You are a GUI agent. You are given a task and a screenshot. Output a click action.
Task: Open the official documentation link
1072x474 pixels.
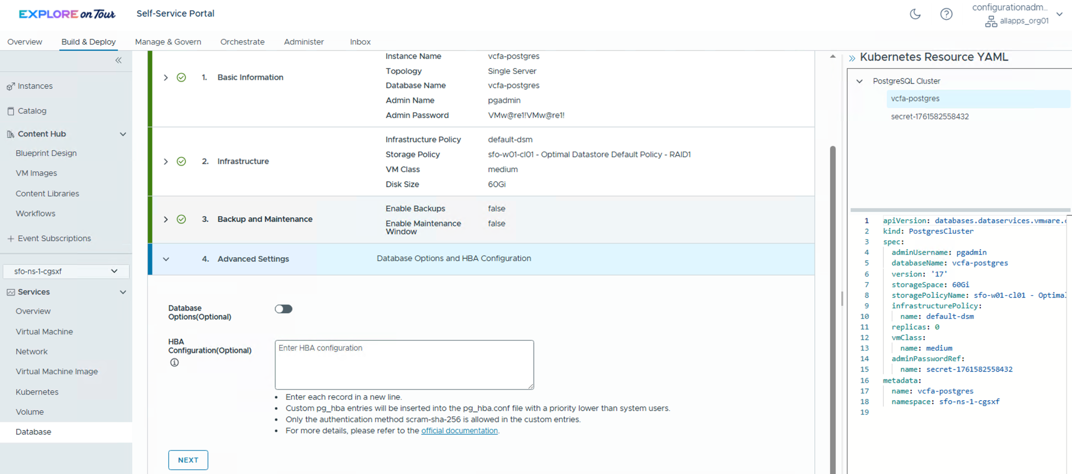click(x=459, y=431)
